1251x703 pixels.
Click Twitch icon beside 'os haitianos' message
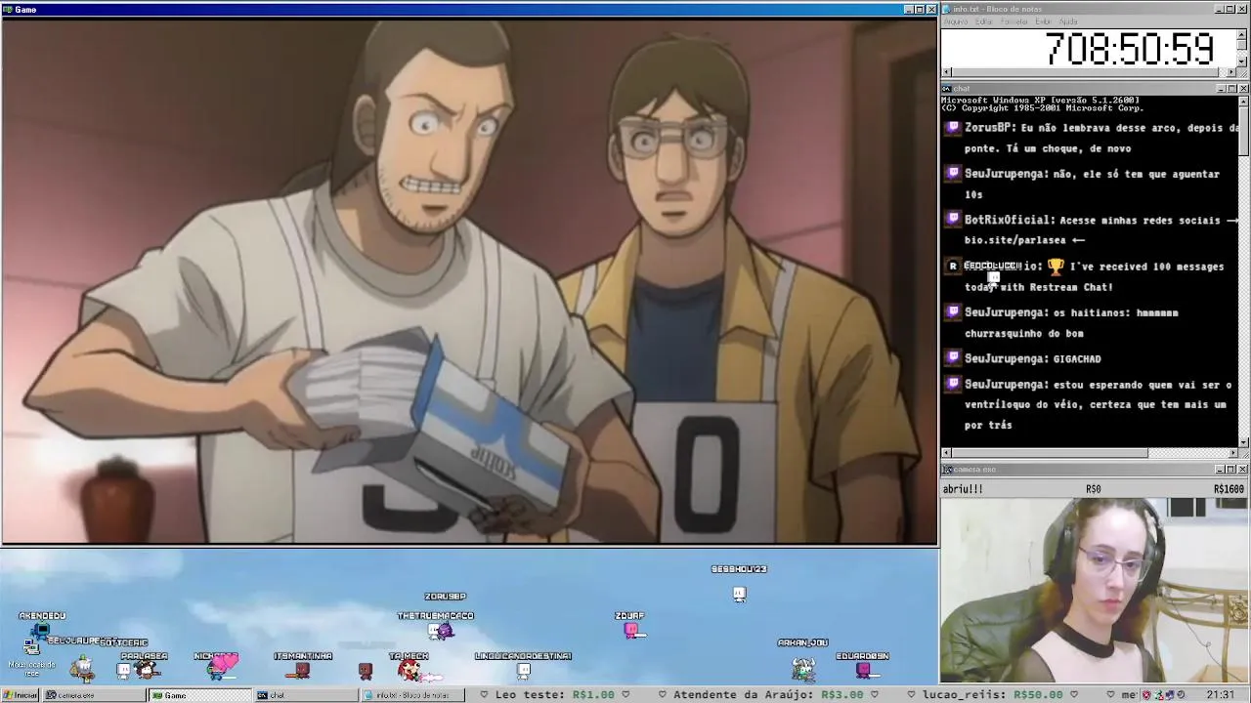click(x=953, y=312)
